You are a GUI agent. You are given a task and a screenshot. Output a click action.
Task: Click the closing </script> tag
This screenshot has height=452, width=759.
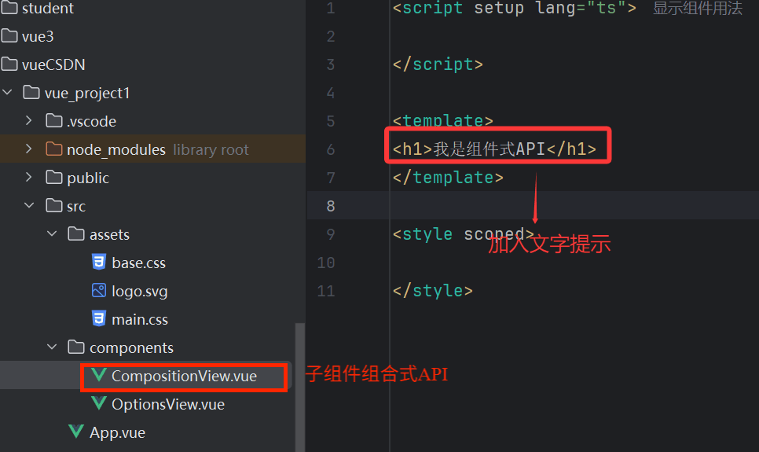pyautogui.click(x=438, y=64)
